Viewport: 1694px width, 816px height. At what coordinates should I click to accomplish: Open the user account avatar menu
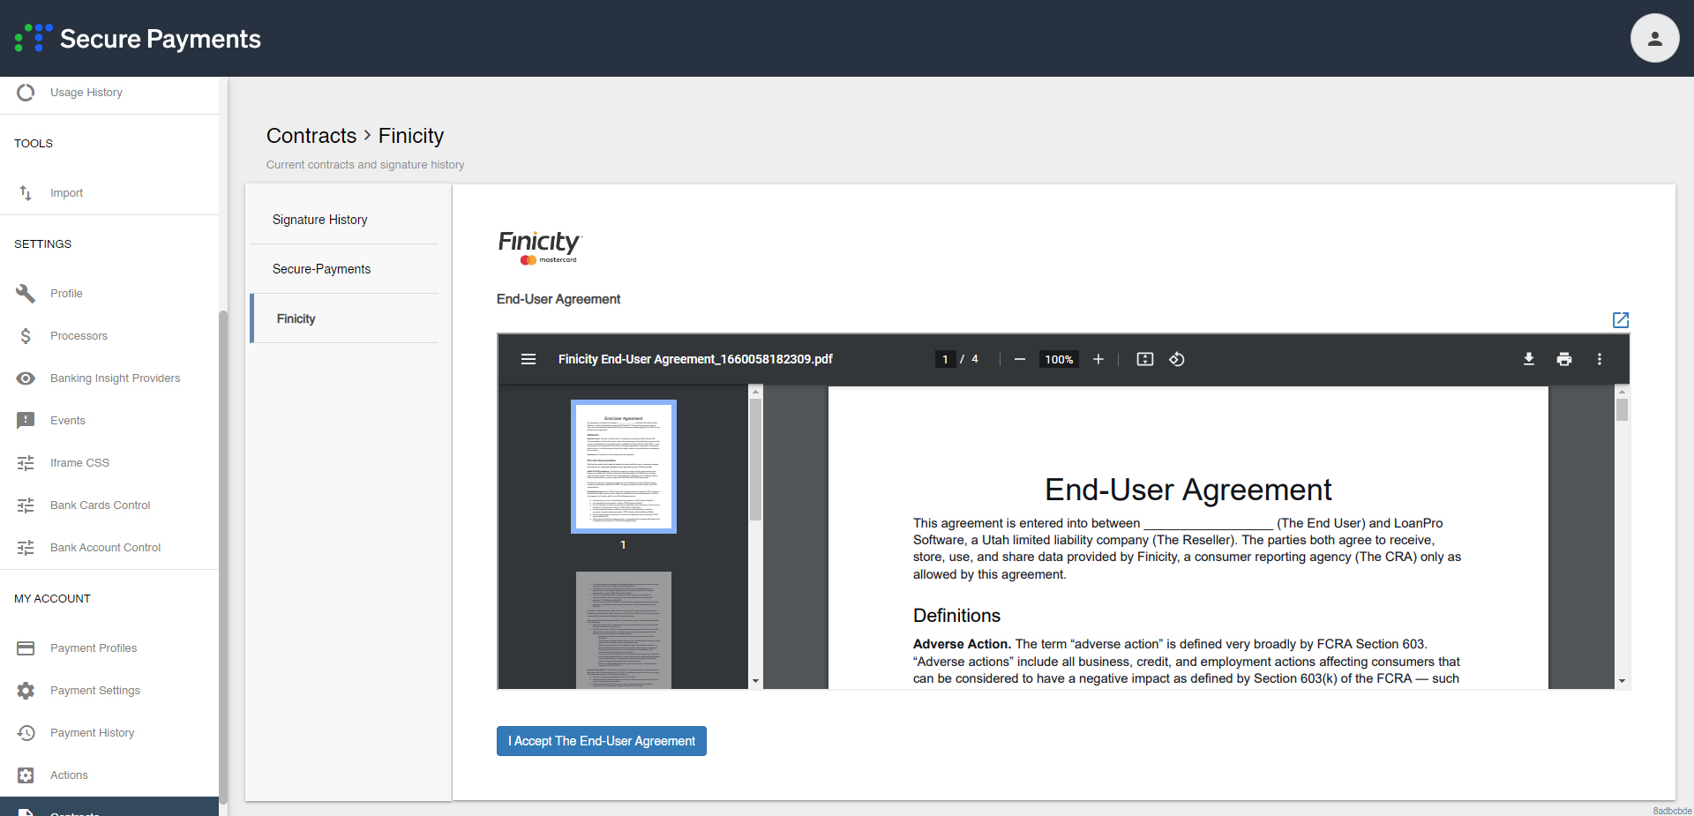(x=1654, y=38)
